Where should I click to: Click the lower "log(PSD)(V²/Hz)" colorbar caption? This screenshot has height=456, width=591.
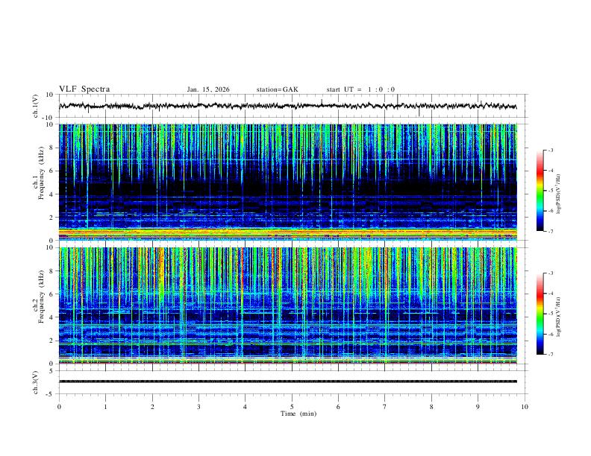click(558, 317)
